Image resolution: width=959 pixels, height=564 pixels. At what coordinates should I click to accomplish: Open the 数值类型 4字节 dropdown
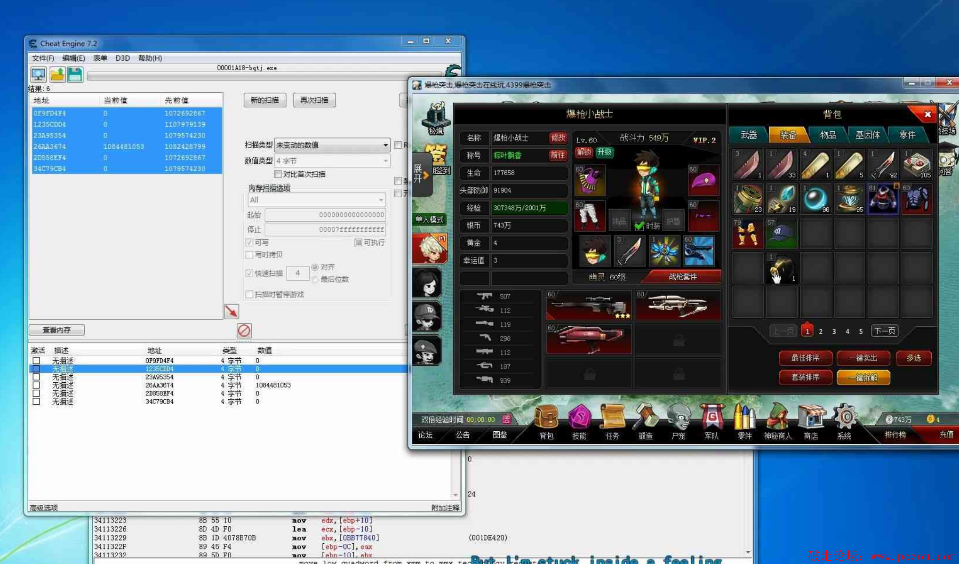click(332, 161)
